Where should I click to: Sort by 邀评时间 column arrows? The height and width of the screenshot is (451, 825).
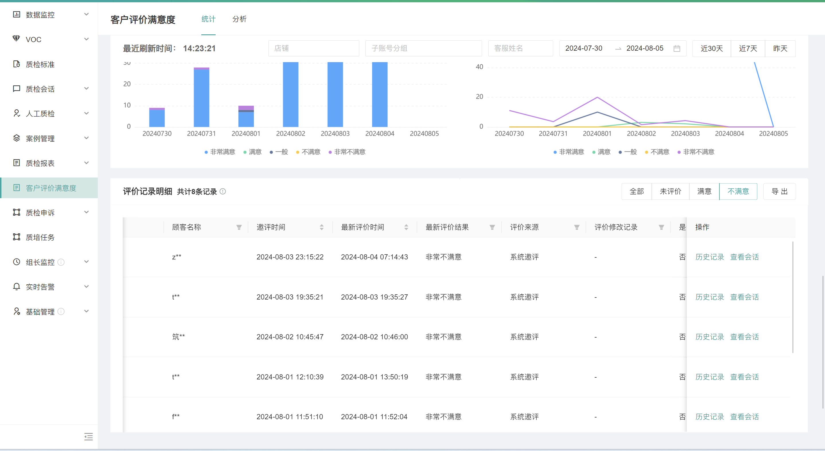pyautogui.click(x=321, y=227)
